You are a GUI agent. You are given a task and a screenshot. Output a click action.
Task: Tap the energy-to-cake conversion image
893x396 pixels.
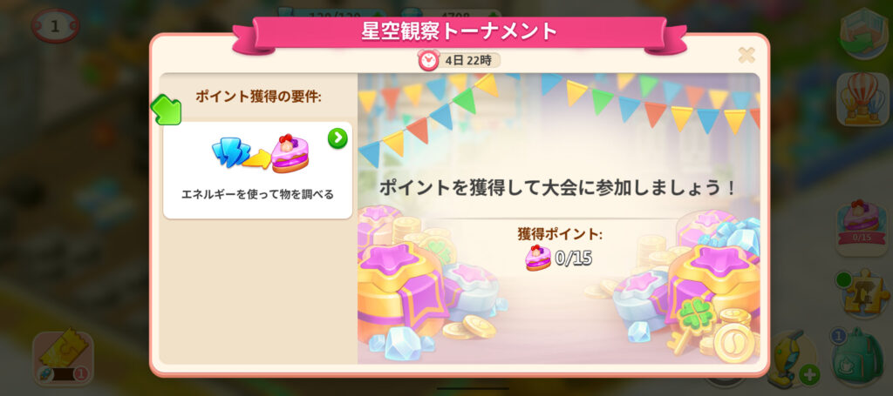pyautogui.click(x=261, y=153)
